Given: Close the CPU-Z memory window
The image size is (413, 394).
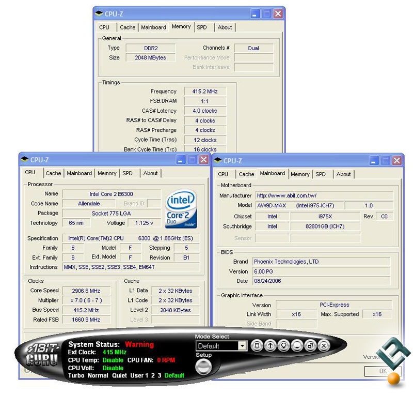Looking at the screenshot, I should click(278, 14).
